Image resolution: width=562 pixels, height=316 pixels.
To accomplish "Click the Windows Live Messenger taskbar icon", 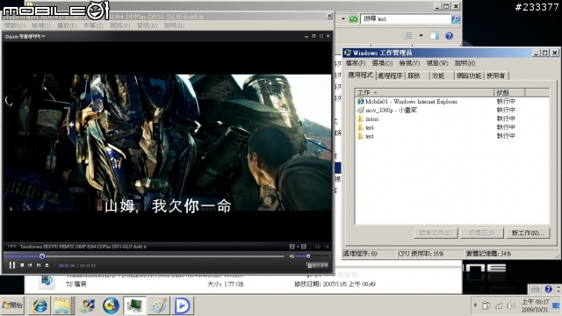I will [x=87, y=305].
